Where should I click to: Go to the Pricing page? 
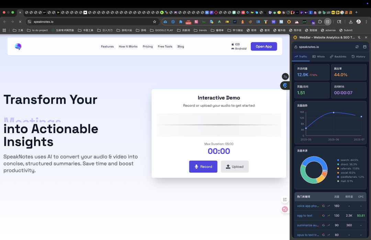(148, 46)
